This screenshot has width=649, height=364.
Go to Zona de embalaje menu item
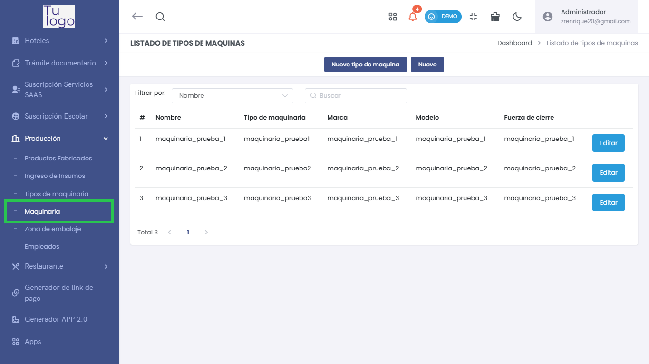coord(53,229)
